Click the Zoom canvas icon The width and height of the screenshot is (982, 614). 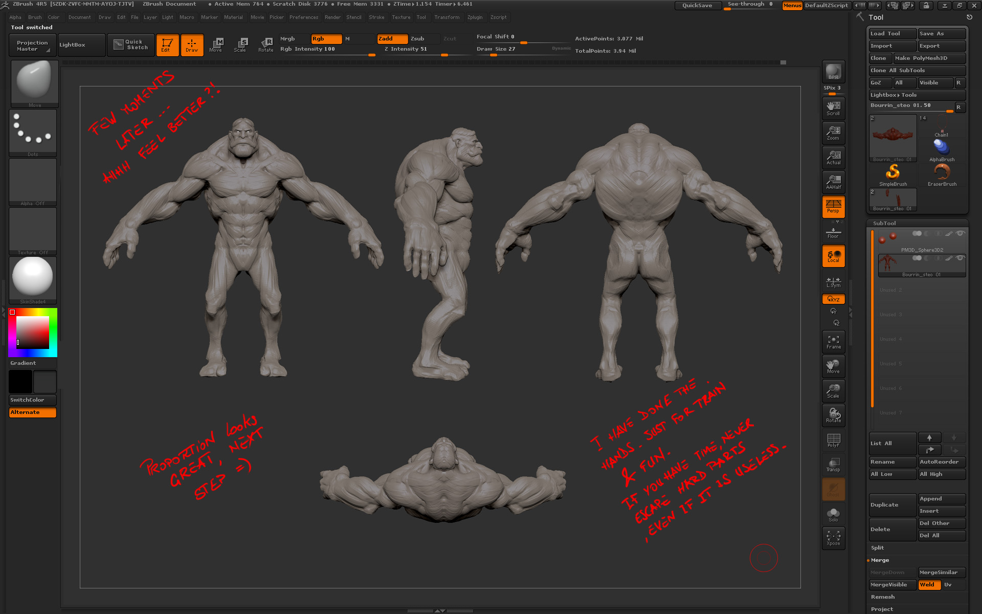(833, 133)
